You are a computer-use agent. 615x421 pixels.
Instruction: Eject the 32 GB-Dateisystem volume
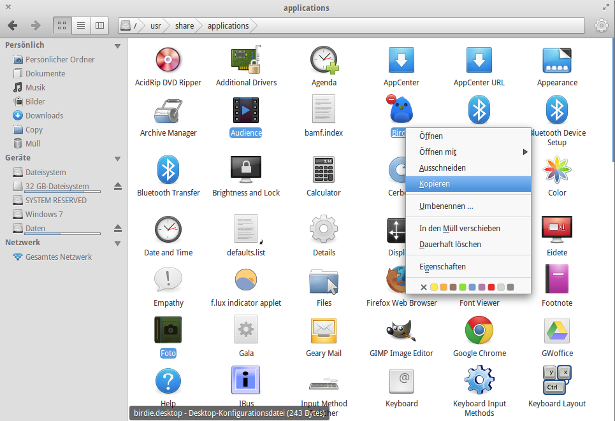(x=118, y=186)
